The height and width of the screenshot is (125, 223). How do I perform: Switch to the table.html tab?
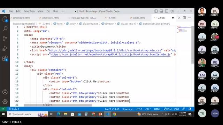(x=139, y=18)
